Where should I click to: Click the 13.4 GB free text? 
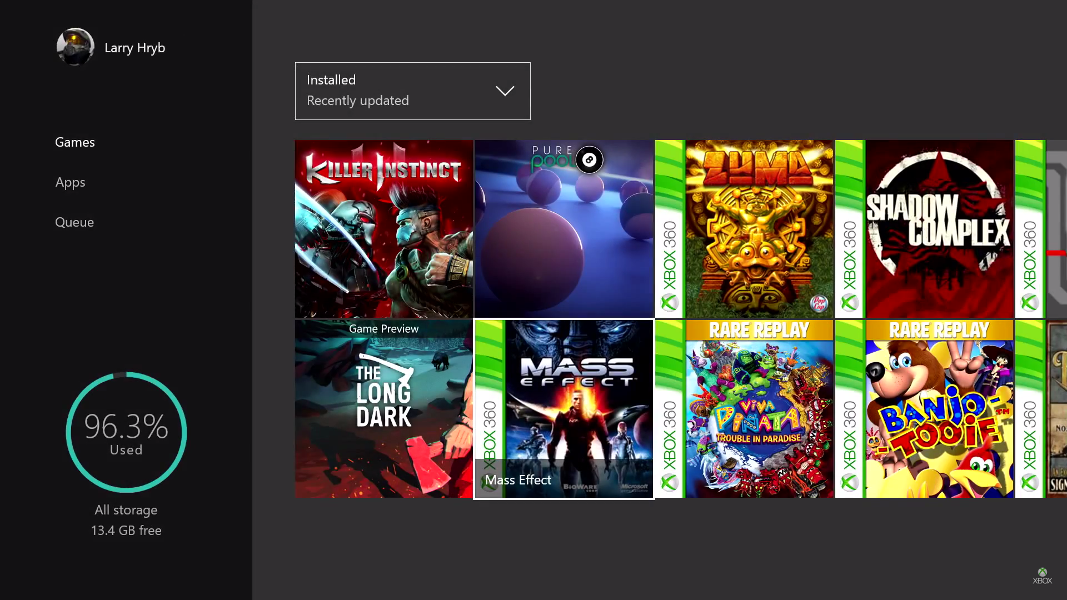point(126,531)
